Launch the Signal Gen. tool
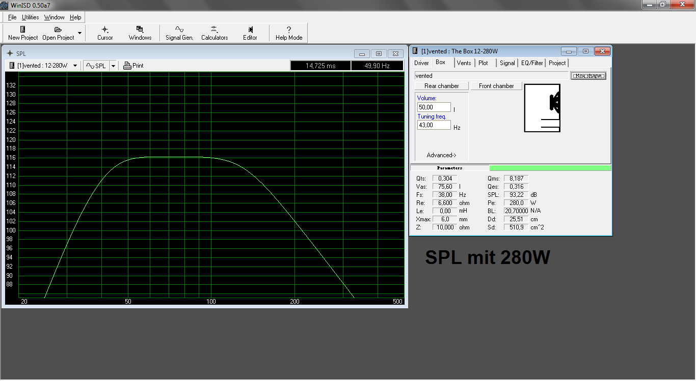Image resolution: width=696 pixels, height=381 pixels. 179,30
